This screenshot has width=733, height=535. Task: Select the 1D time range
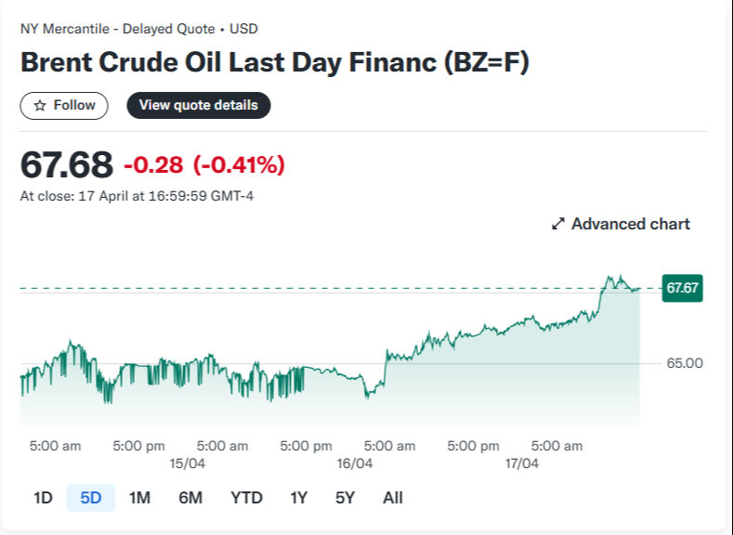(43, 498)
